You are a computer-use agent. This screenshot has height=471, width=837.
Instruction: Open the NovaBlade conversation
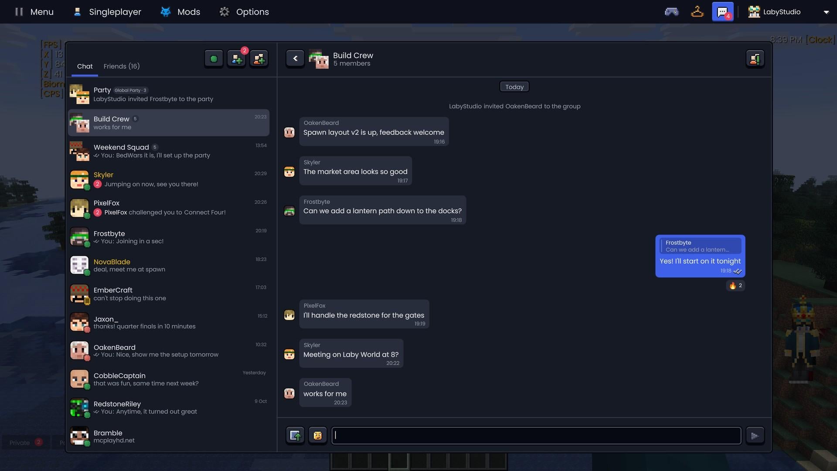(169, 265)
